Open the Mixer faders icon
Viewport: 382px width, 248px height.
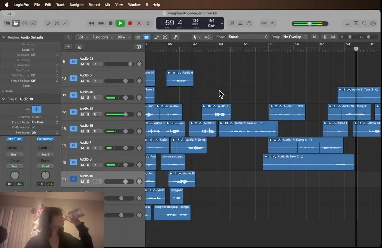(x=57, y=23)
